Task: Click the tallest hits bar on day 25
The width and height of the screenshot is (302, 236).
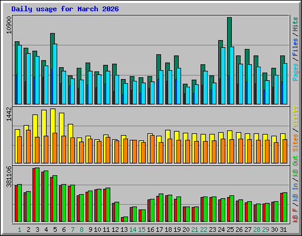Action: pos(229,32)
